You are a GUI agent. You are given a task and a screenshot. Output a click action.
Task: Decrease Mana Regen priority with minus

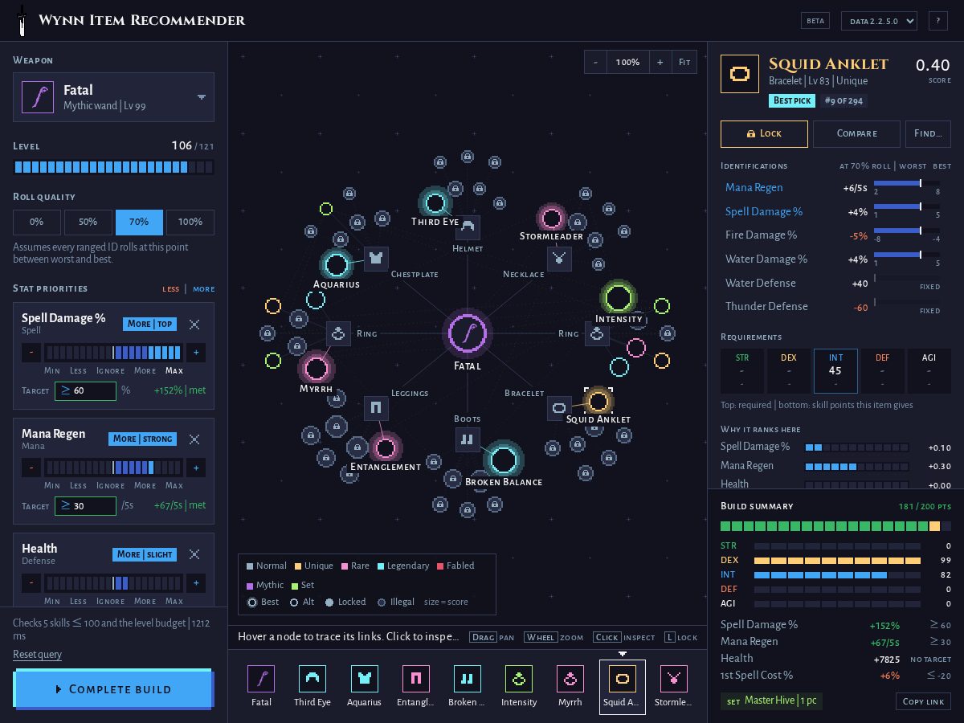31,468
